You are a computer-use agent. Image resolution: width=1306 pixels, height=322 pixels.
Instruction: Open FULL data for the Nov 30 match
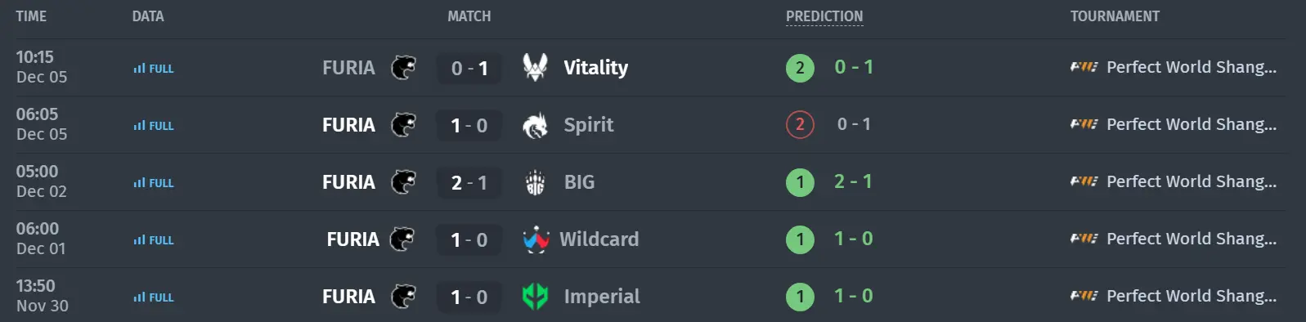coord(154,297)
